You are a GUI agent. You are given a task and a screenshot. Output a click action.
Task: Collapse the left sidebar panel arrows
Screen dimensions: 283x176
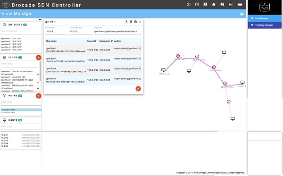tap(40, 19)
